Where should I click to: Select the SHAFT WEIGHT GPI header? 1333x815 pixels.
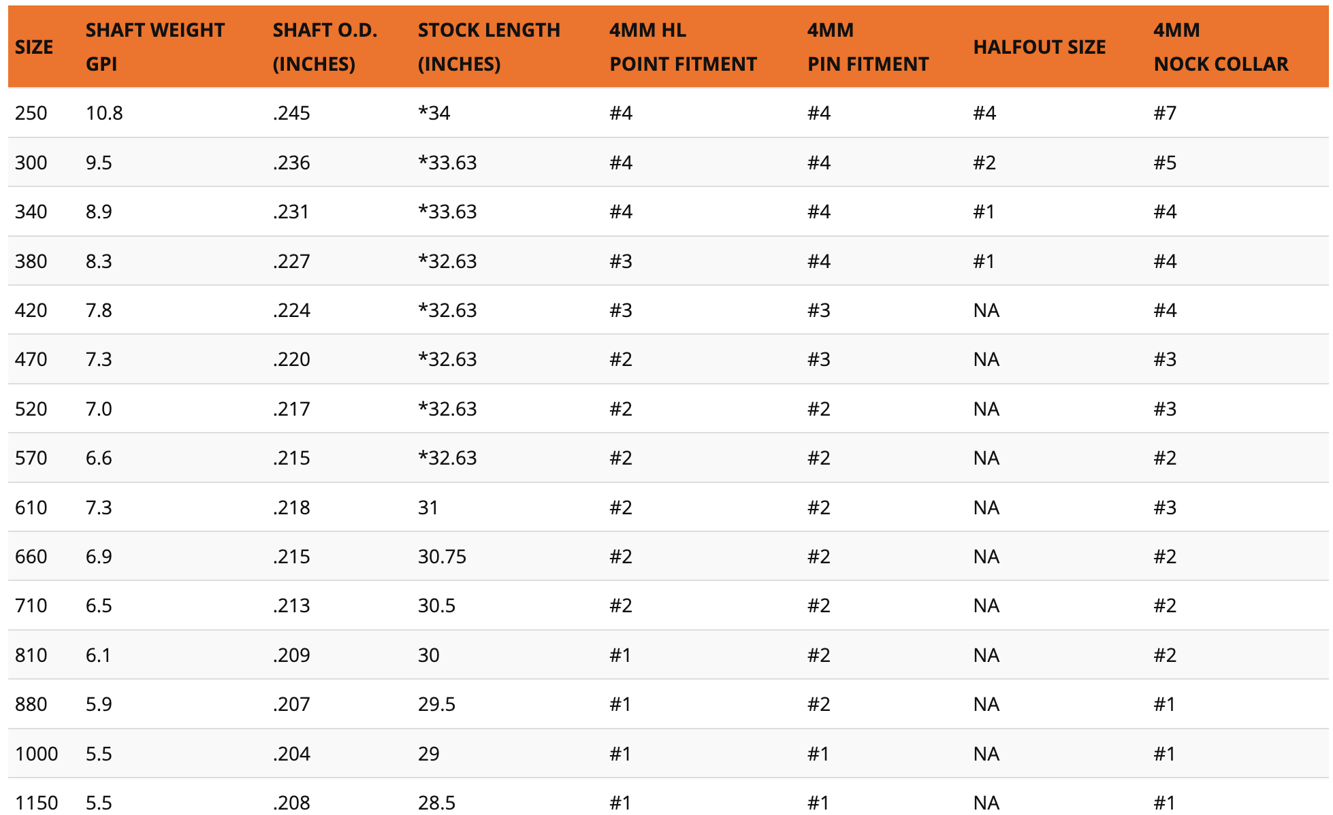[x=155, y=47]
